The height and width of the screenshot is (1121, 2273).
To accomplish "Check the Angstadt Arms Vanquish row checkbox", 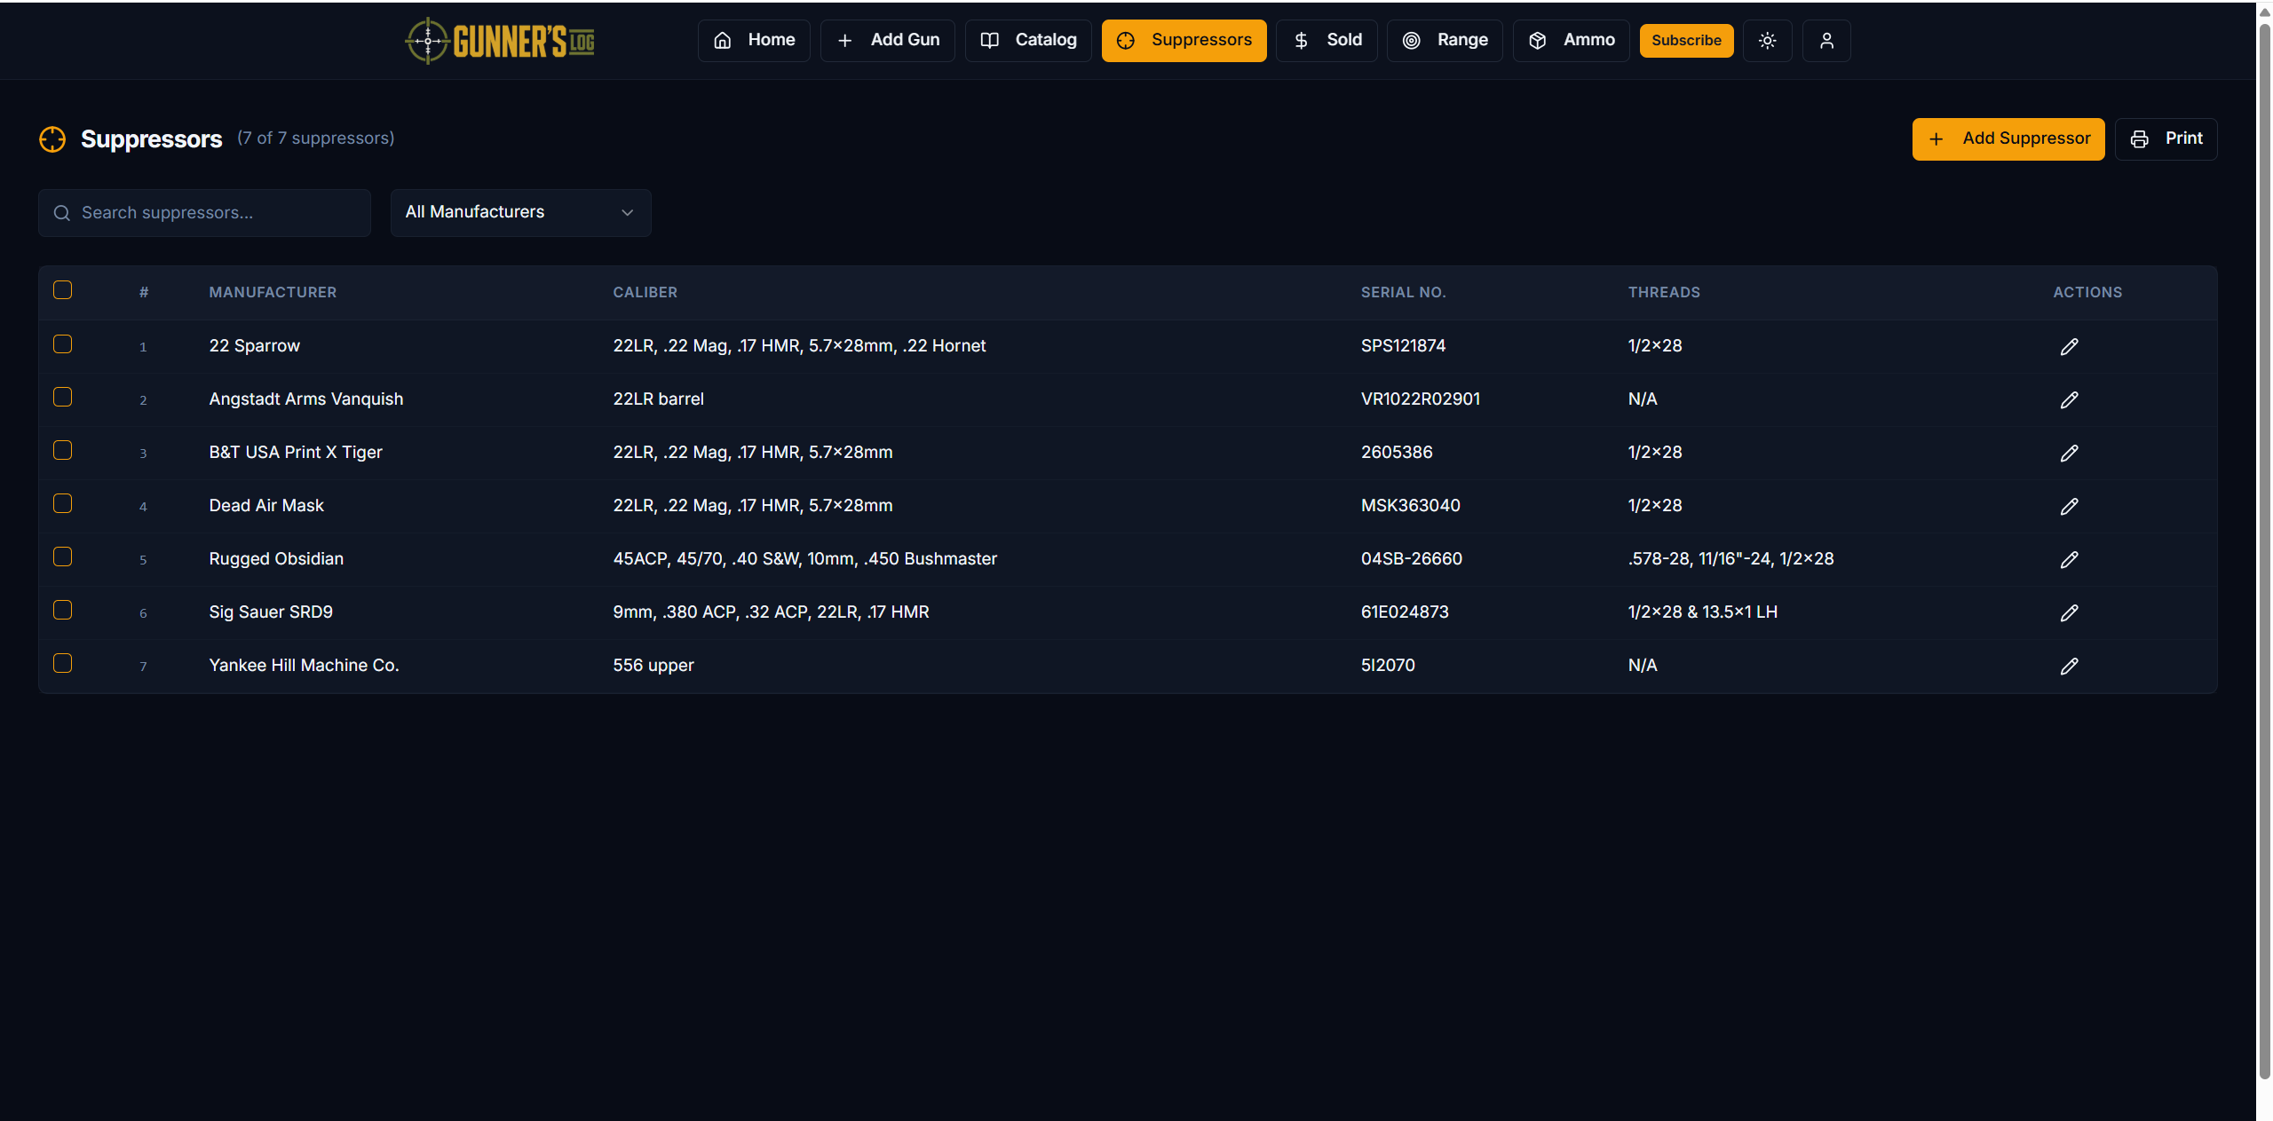I will coord(62,397).
